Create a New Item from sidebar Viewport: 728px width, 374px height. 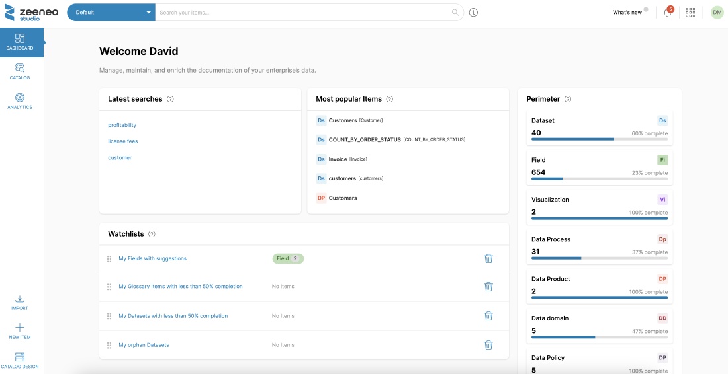pyautogui.click(x=20, y=331)
